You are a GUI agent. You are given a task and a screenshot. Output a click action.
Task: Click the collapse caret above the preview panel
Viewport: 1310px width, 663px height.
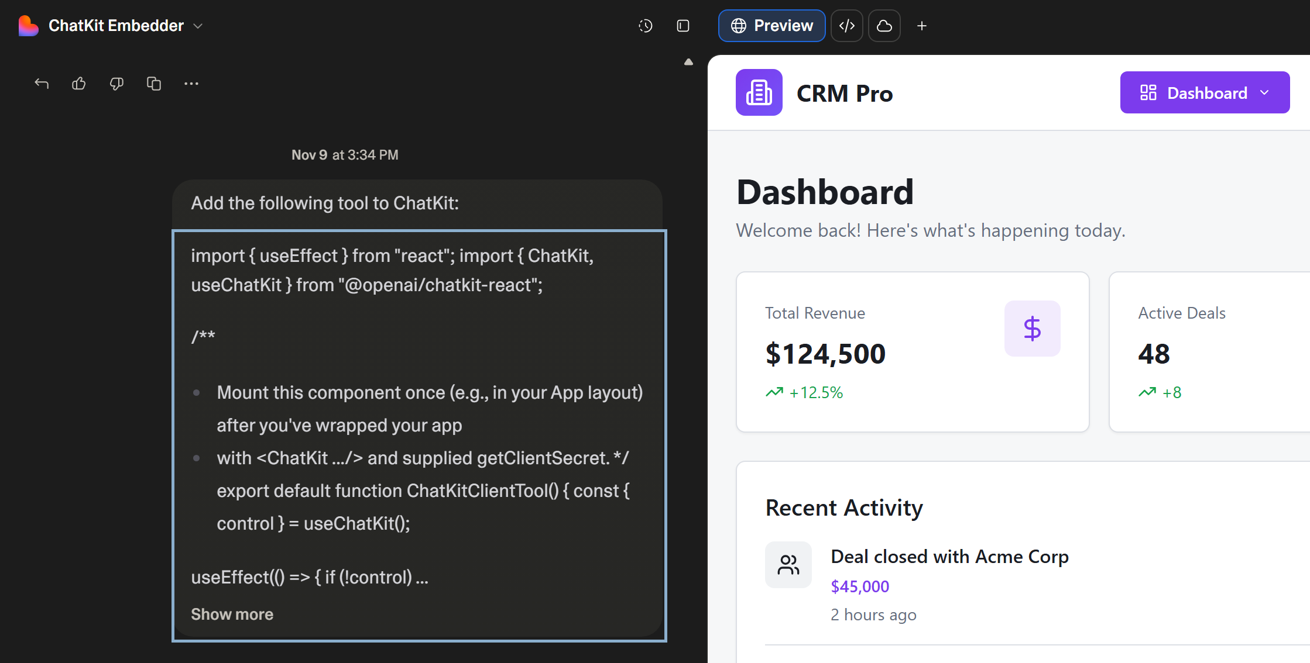688,61
